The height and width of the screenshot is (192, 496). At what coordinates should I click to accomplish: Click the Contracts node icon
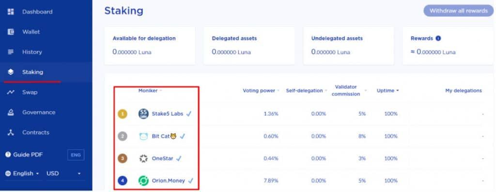tap(11, 132)
